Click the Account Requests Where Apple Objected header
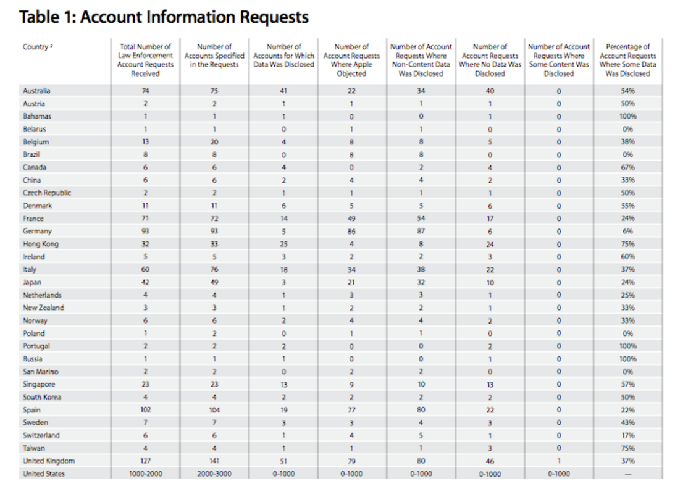696x494 pixels. tap(351, 60)
